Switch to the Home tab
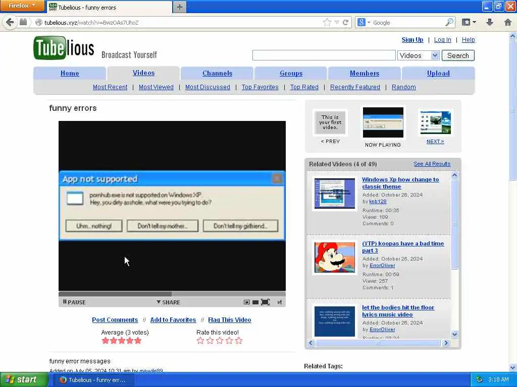The height and width of the screenshot is (387, 517). pos(70,73)
